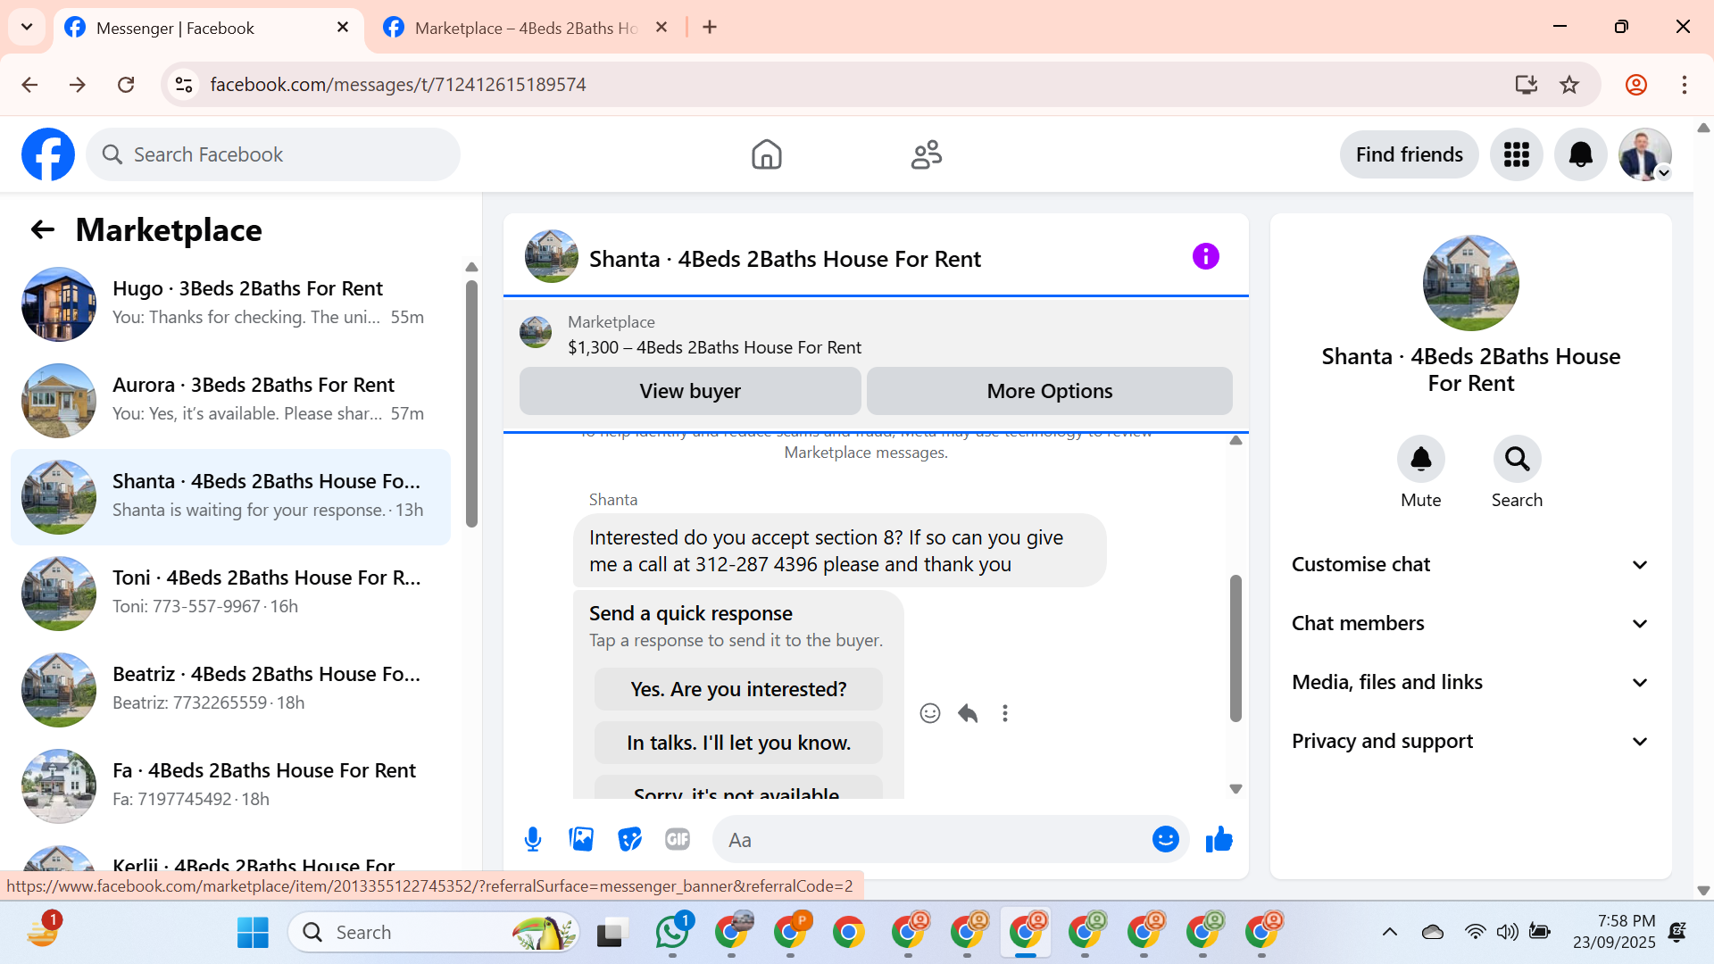The image size is (1714, 964).
Task: Open site information icon in address bar
Action: pyautogui.click(x=184, y=85)
